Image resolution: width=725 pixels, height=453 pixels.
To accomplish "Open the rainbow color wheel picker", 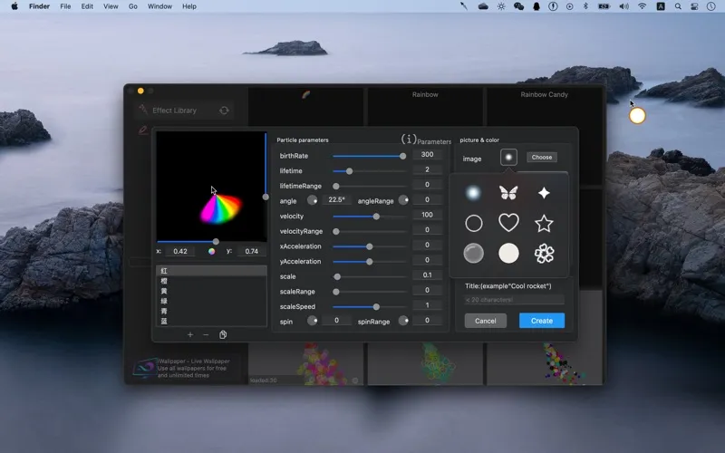I will point(211,252).
